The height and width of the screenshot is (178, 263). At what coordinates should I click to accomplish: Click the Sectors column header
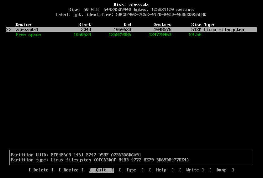[162, 25]
